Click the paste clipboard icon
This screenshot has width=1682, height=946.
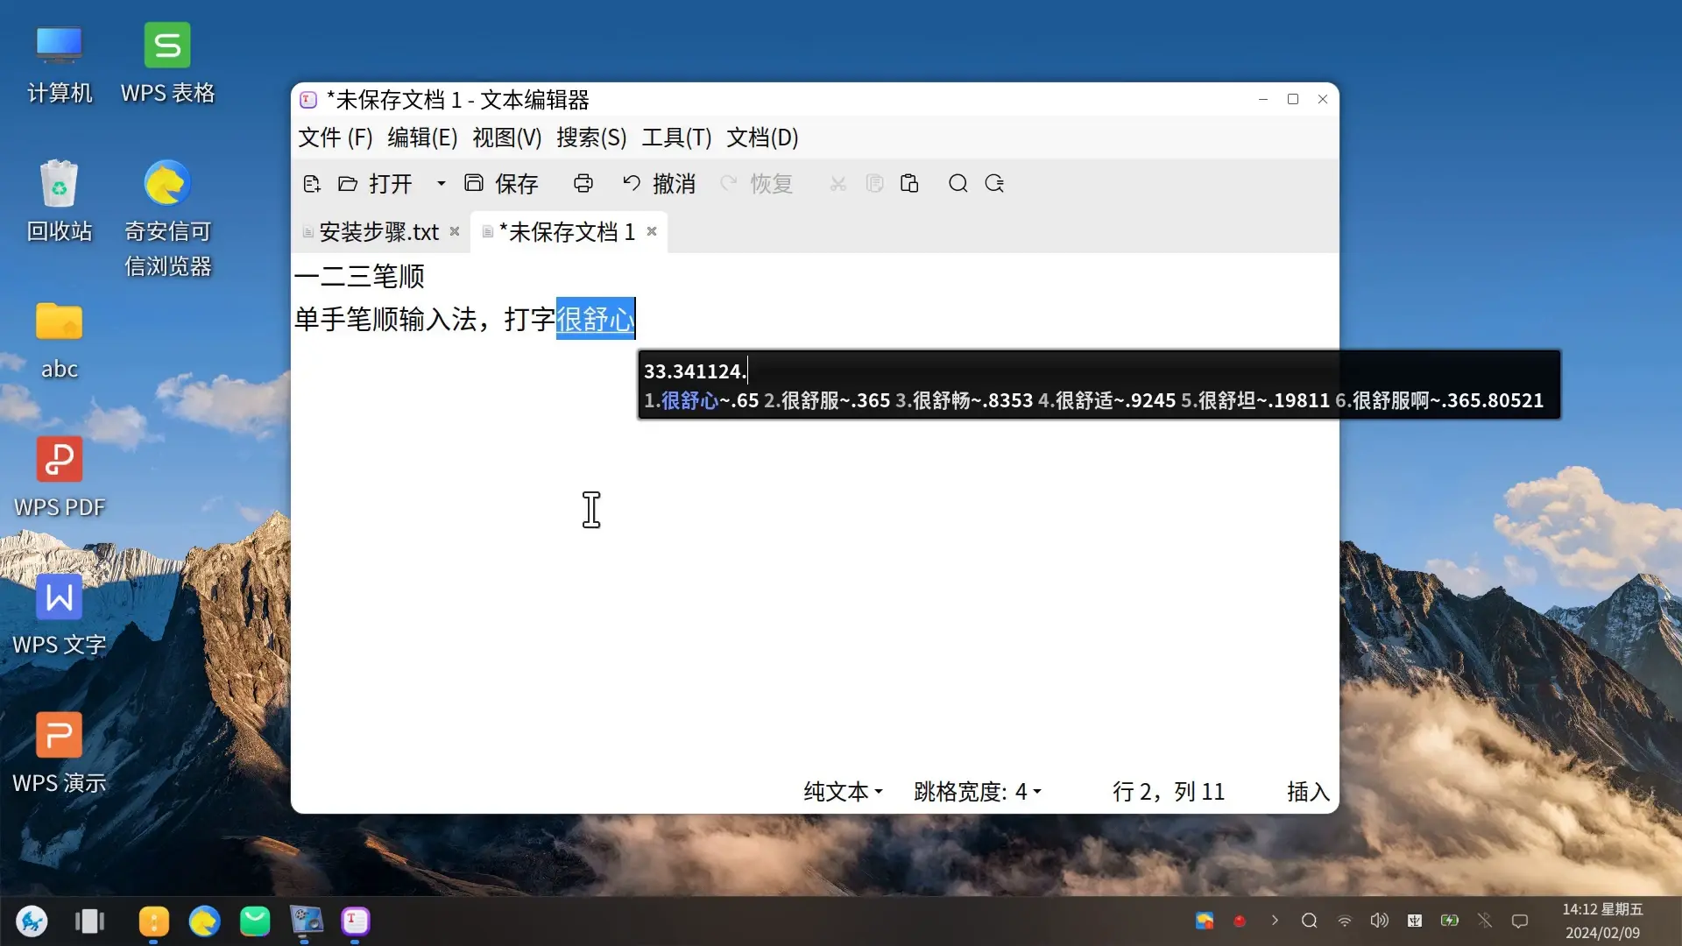point(909,183)
